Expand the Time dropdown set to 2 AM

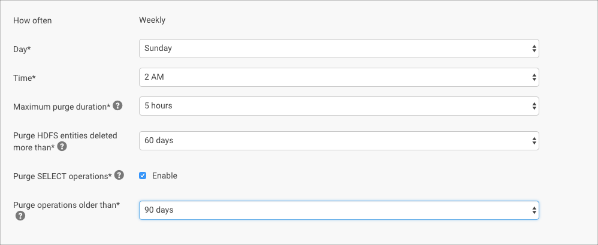339,77
